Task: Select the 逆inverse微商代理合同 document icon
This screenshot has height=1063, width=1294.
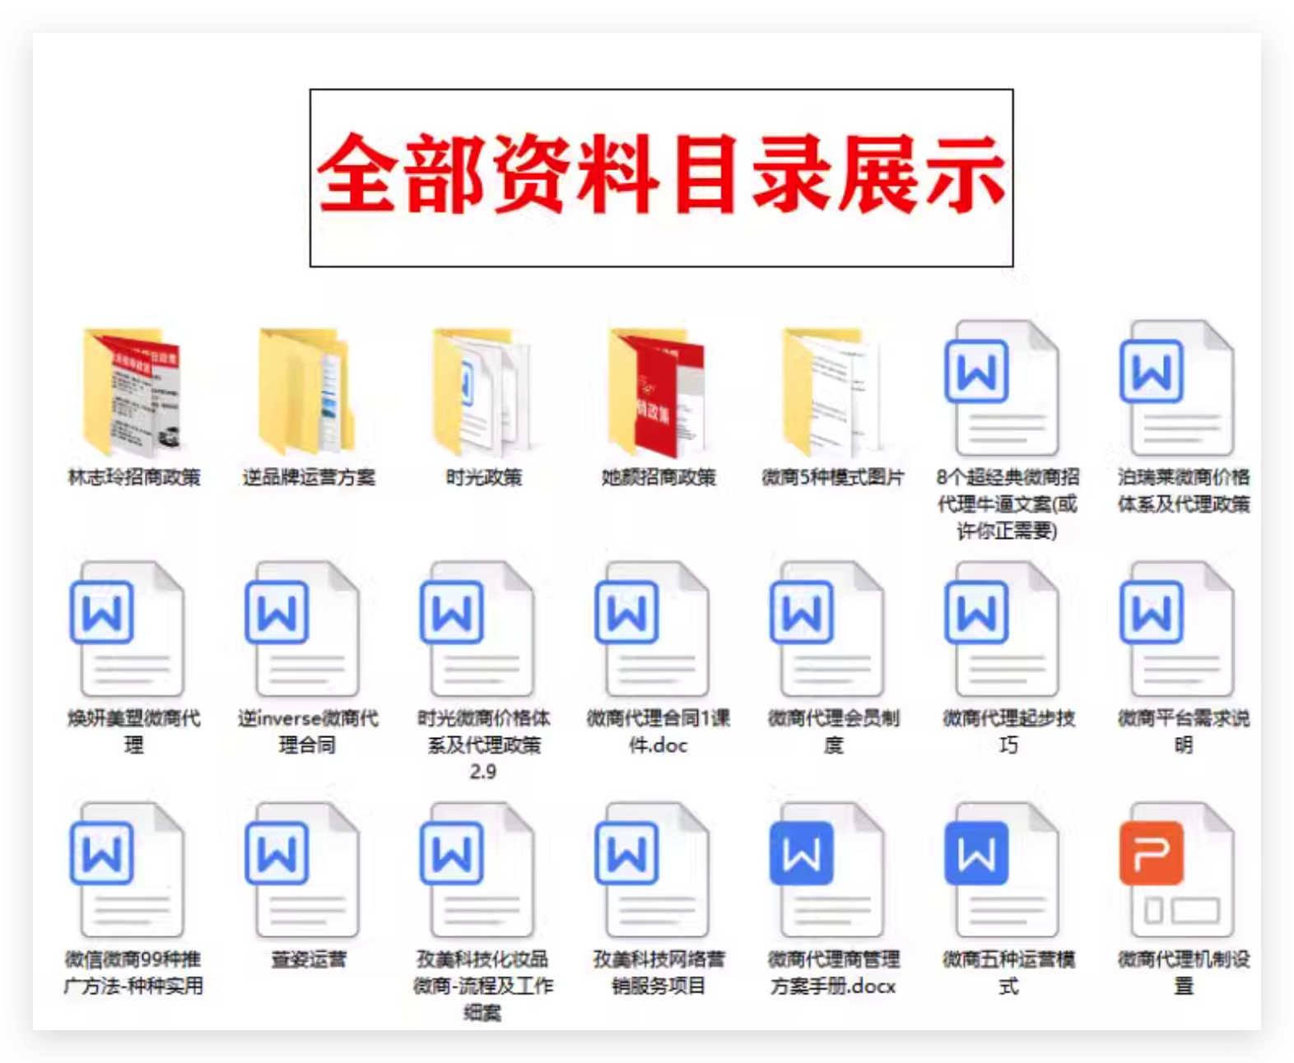Action: (302, 629)
